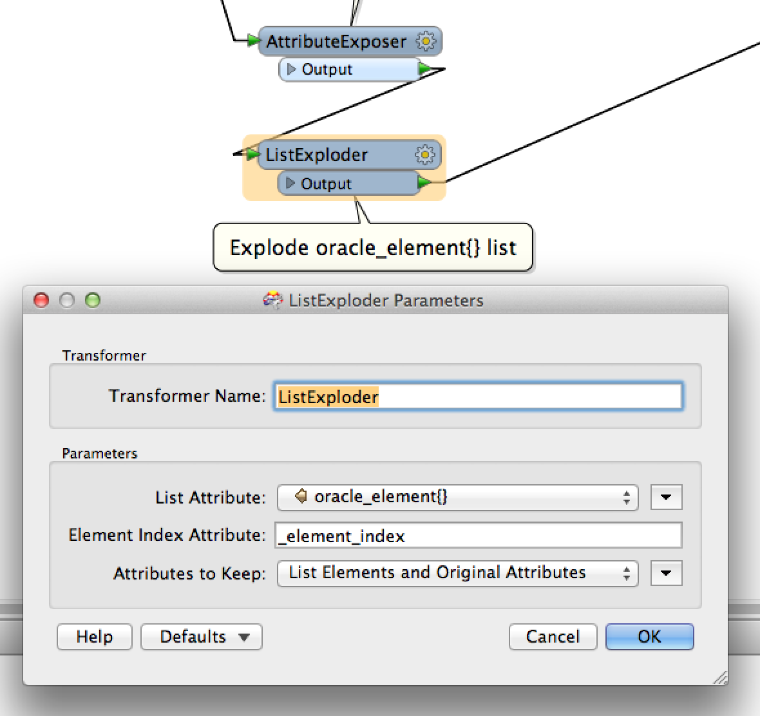Open the Defaults dropdown button
Viewport: 760px width, 716px height.
[202, 637]
